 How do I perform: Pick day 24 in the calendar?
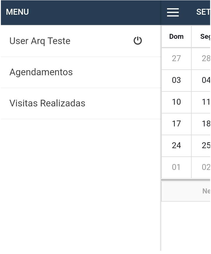176,146
